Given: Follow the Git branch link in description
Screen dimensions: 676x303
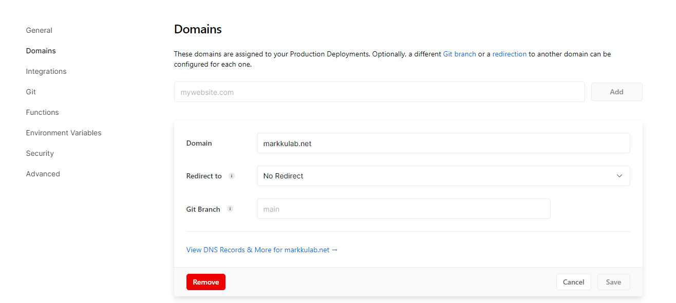Looking at the screenshot, I should pos(459,54).
